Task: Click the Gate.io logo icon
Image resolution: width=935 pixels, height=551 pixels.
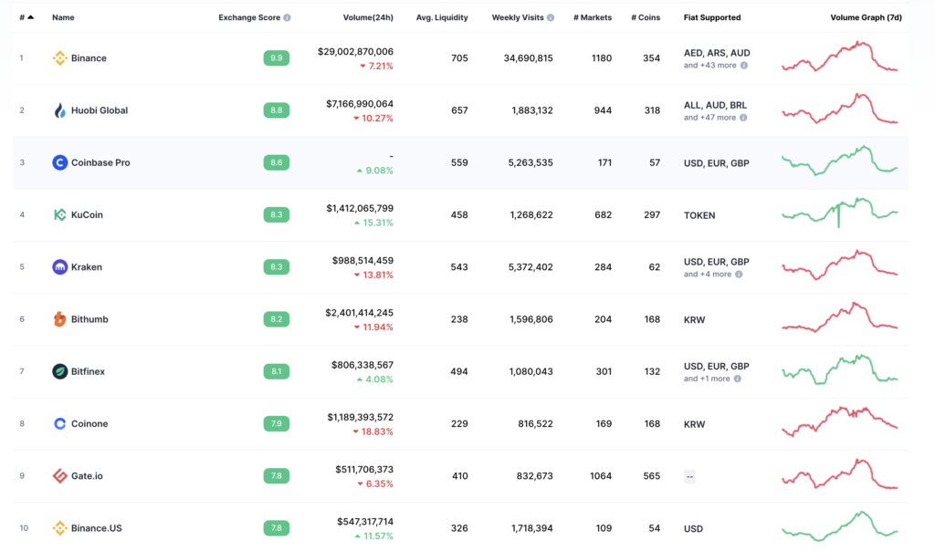Action: click(x=60, y=476)
